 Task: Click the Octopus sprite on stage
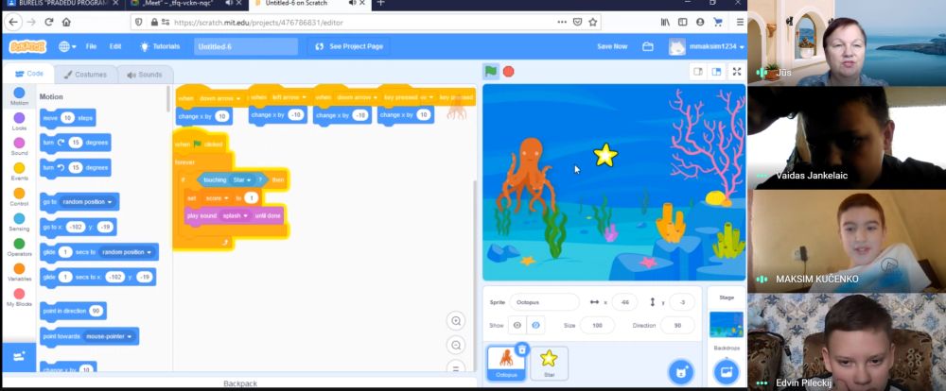[x=527, y=174]
